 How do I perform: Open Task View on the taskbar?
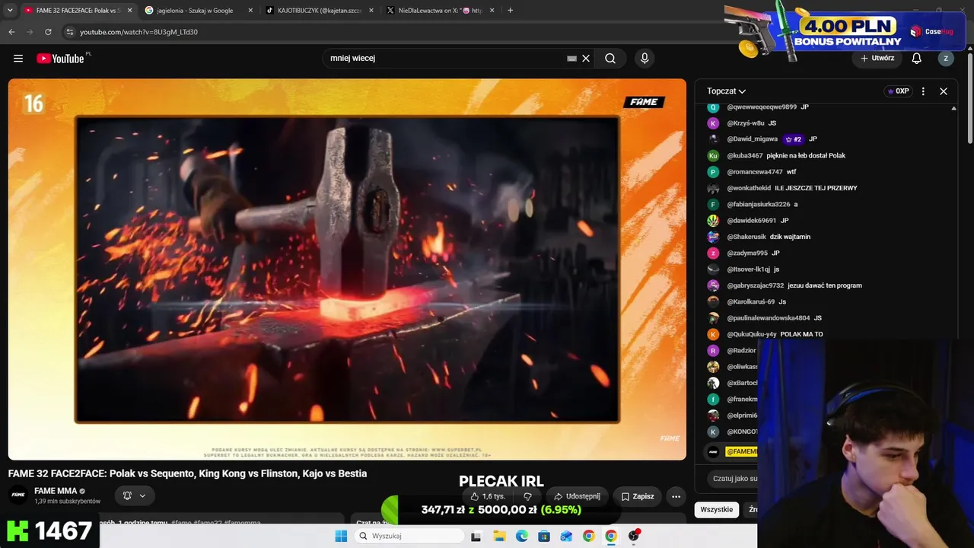coord(476,536)
